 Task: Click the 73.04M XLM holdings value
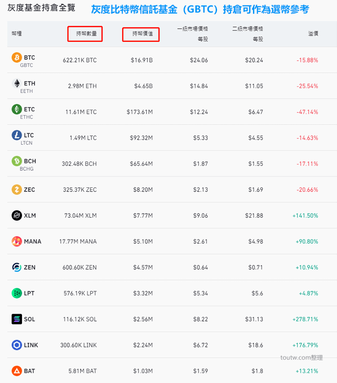[x=80, y=215]
